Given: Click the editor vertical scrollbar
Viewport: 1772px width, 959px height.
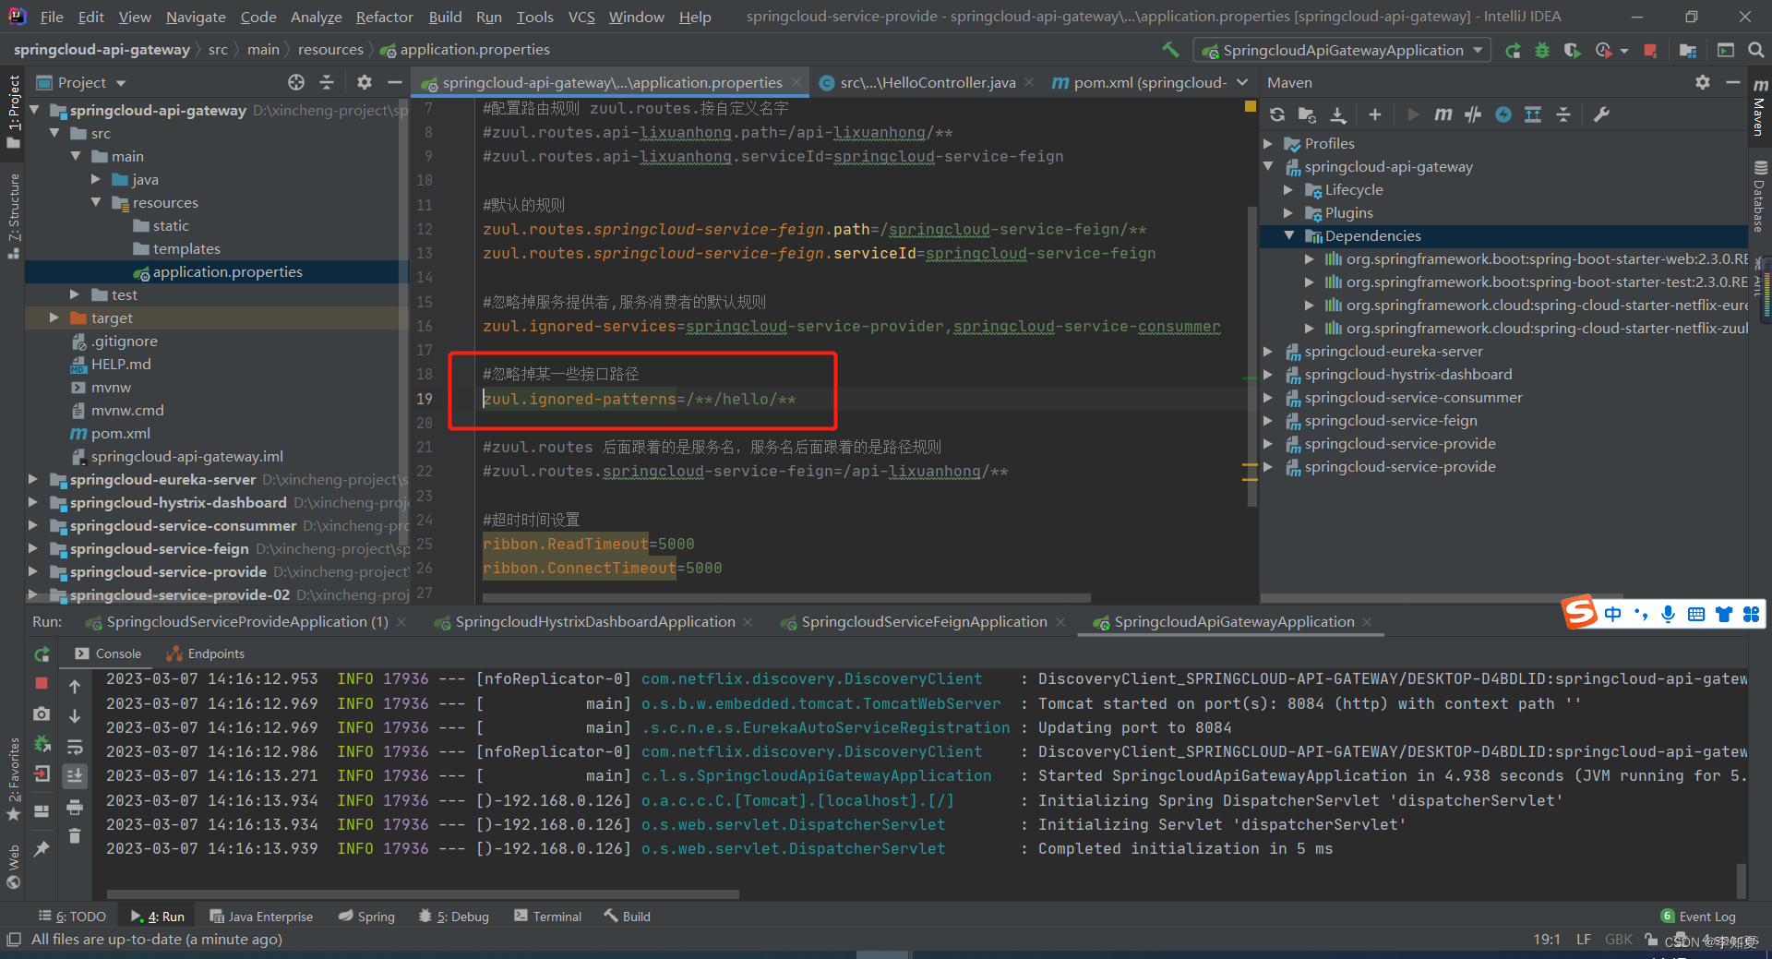Looking at the screenshot, I should (1252, 355).
